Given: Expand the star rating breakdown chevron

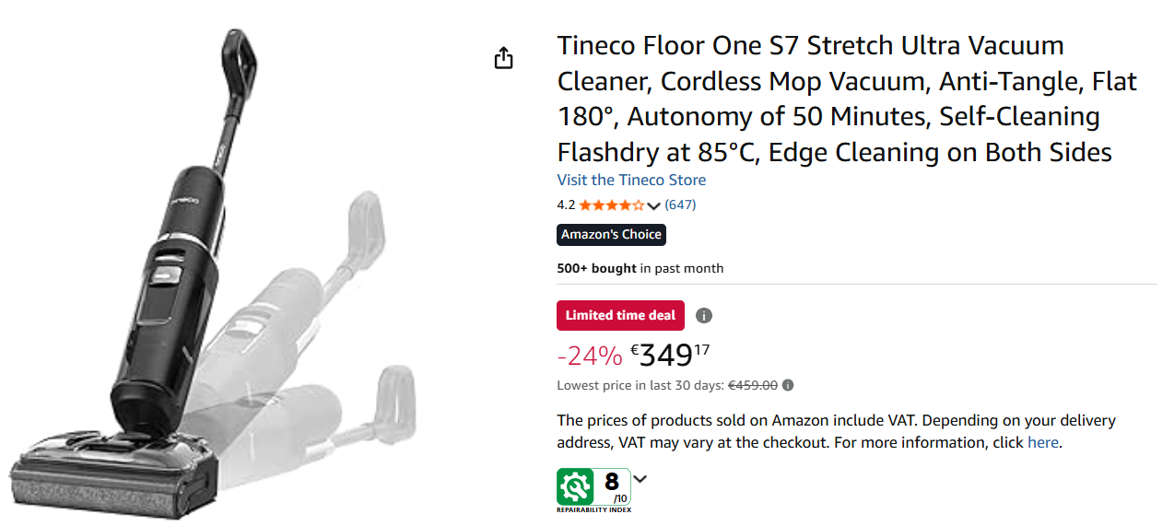Looking at the screenshot, I should 654,205.
